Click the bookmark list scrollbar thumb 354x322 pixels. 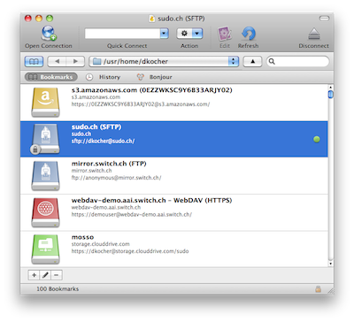(x=331, y=95)
